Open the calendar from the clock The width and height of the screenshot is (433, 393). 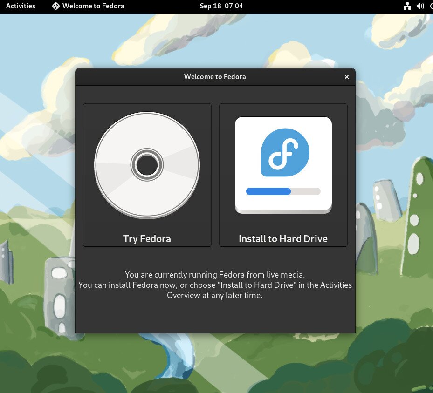click(221, 6)
